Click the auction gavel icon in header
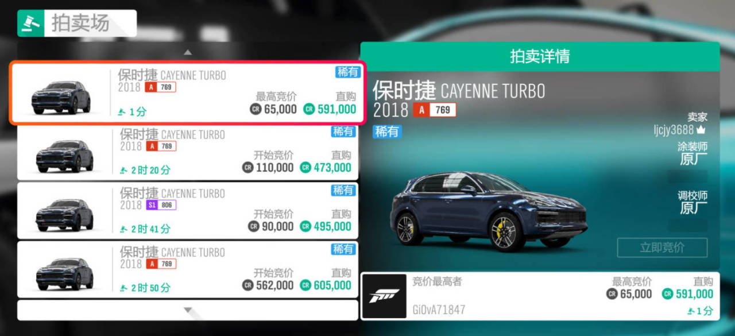This screenshot has width=735, height=336. point(30,23)
